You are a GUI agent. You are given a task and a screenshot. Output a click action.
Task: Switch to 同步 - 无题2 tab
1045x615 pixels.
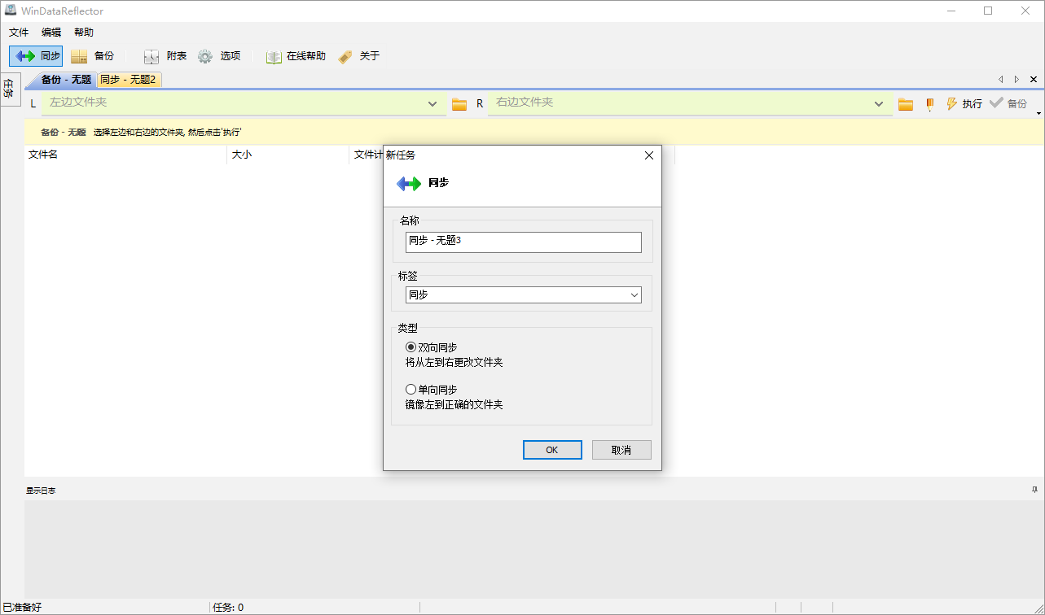[128, 80]
